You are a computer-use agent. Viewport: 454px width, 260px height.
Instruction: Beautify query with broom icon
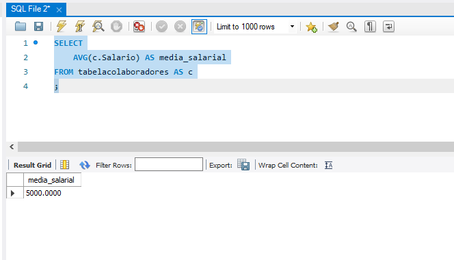point(334,27)
